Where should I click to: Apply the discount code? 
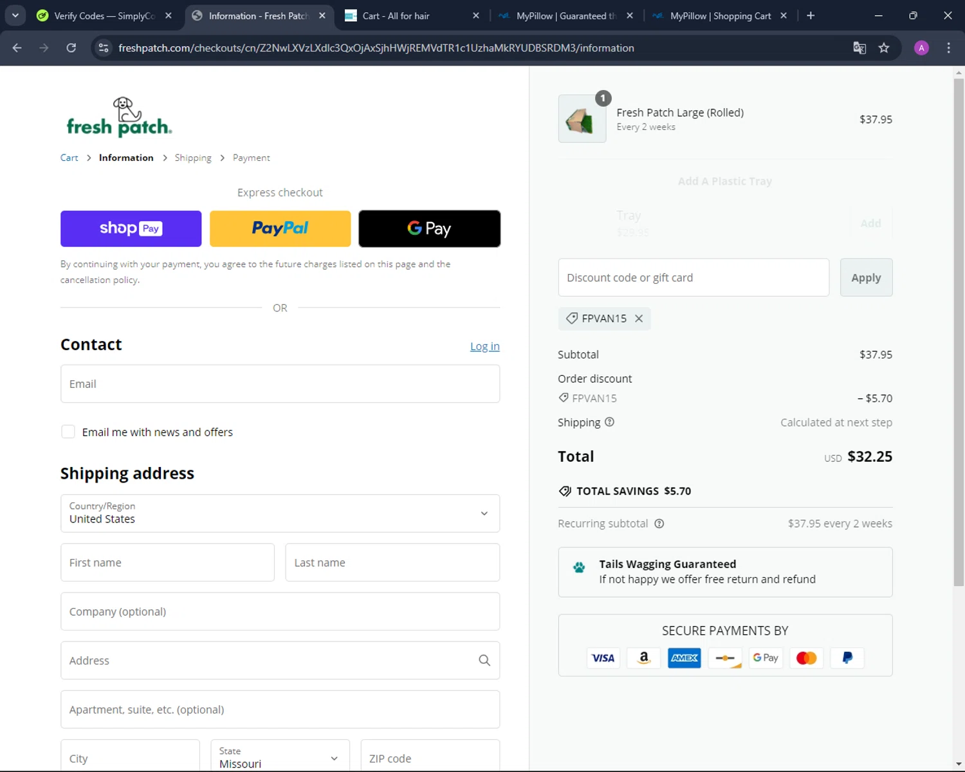pos(866,277)
